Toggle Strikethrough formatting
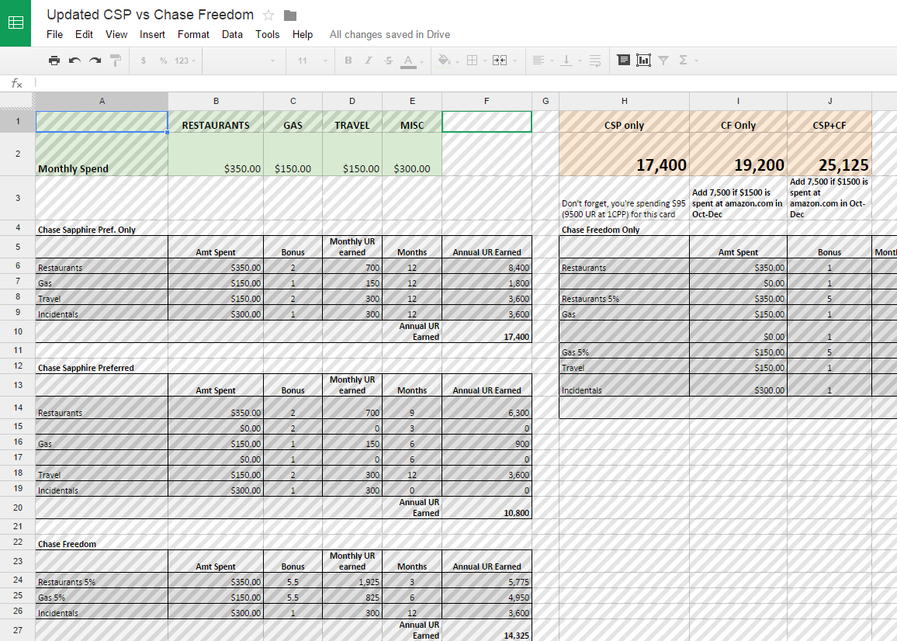Image resolution: width=897 pixels, height=641 pixels. point(389,60)
